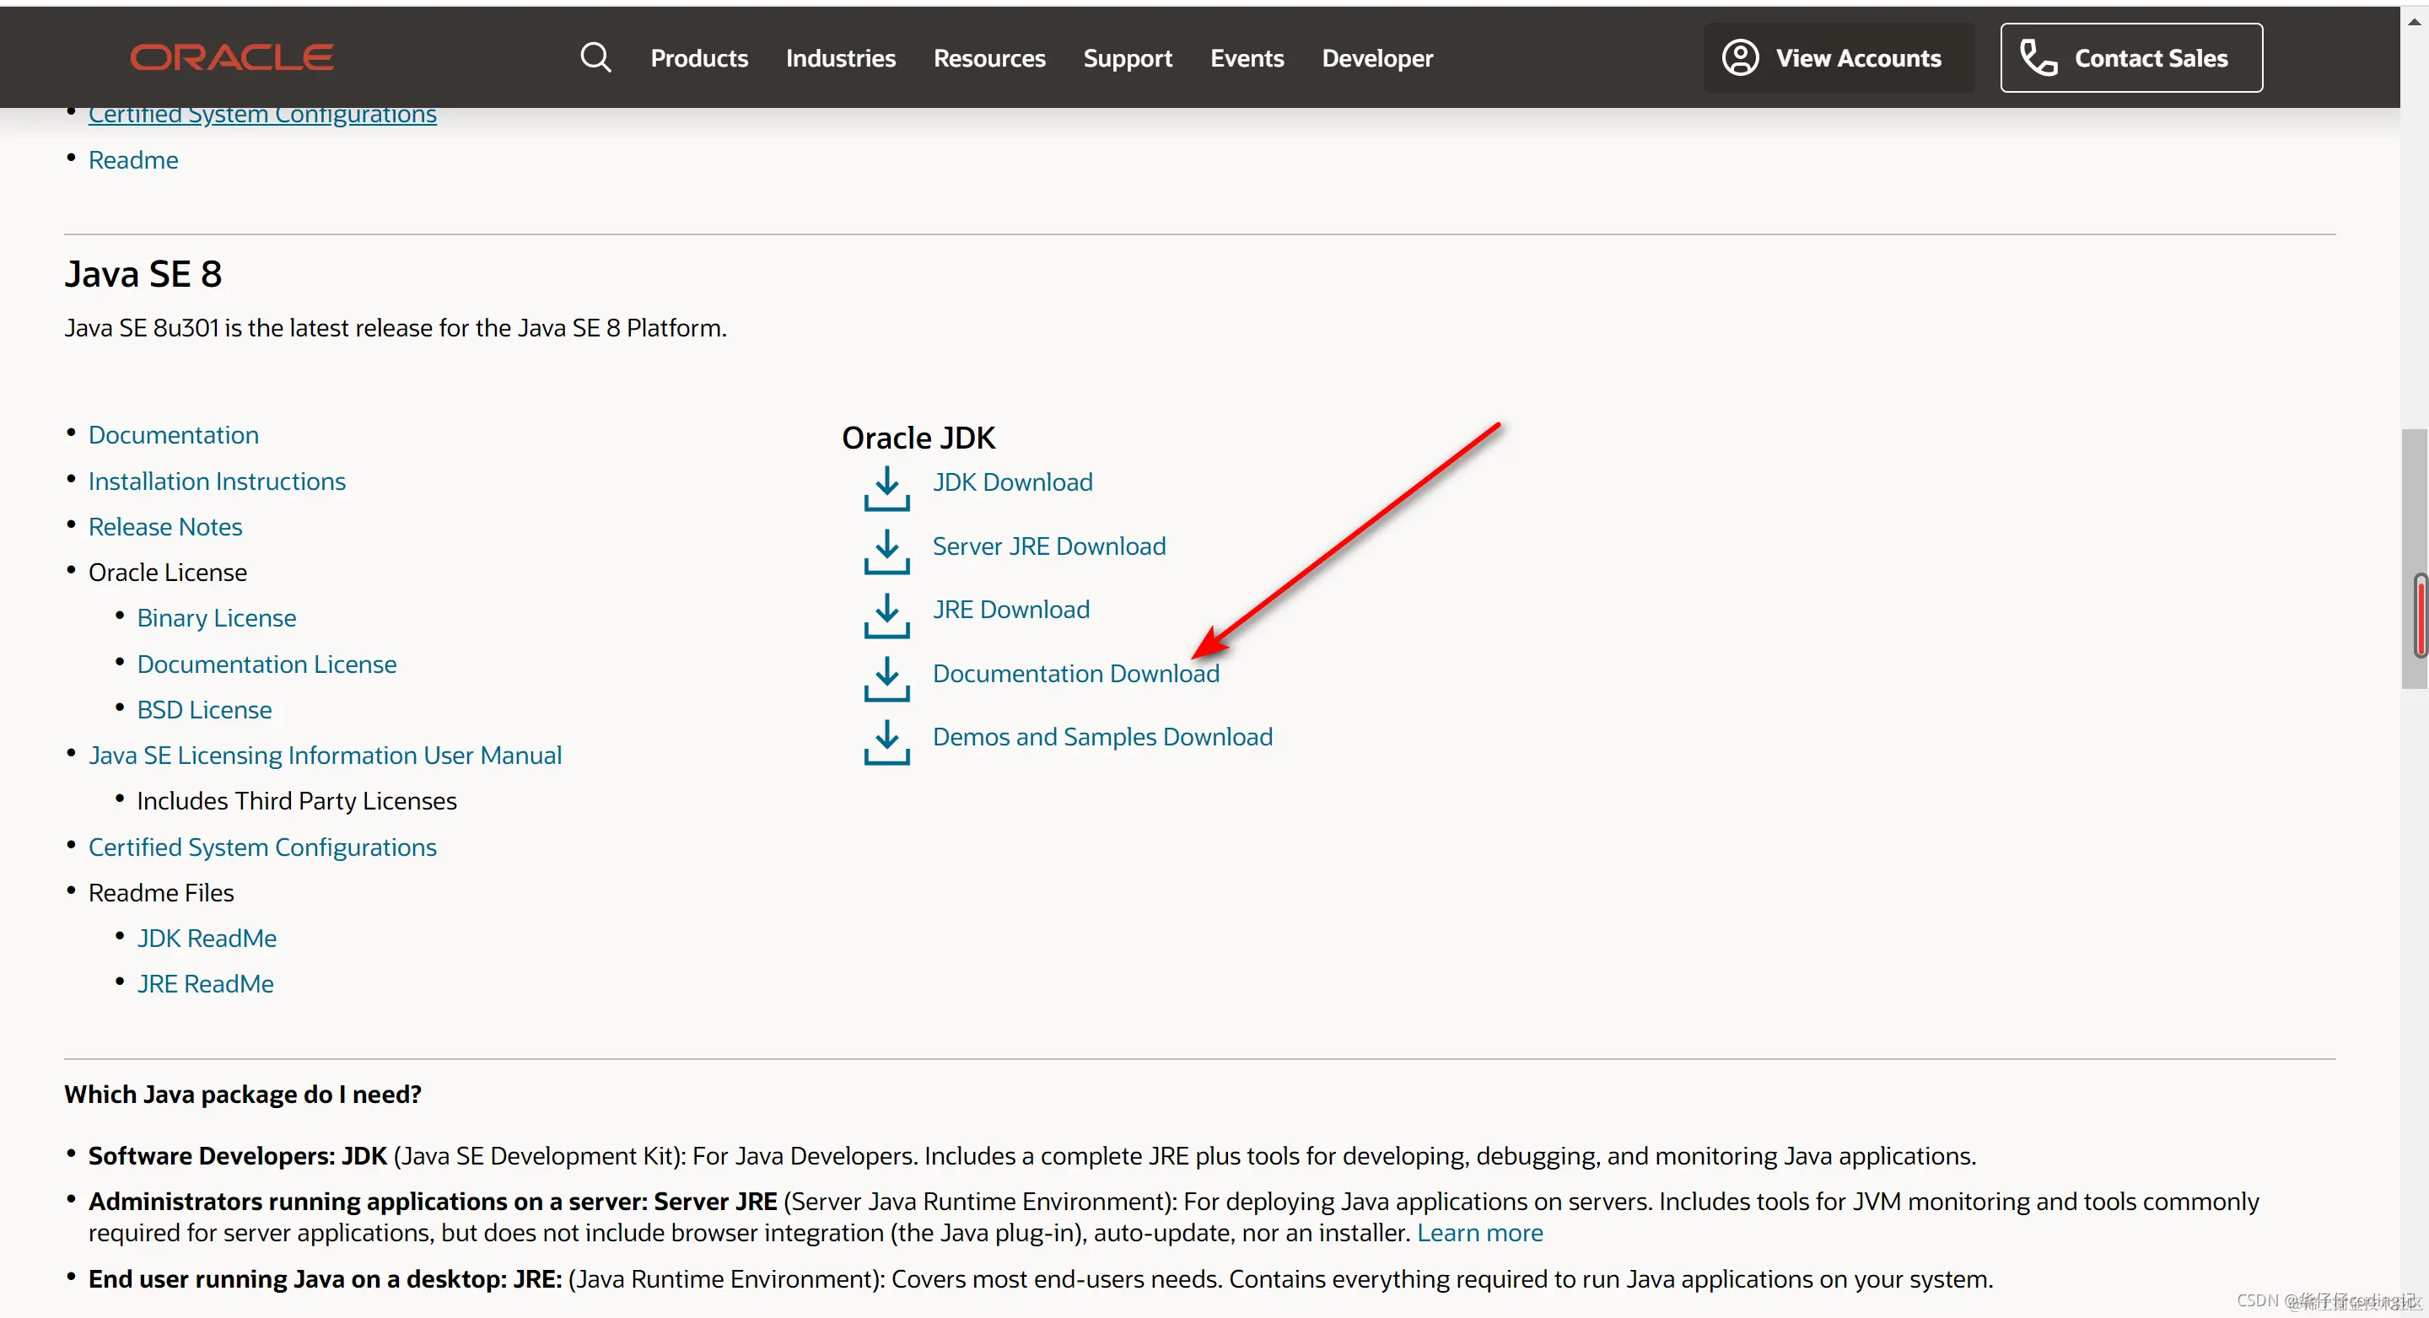Open the Products menu
Screen dimensions: 2429x1318
(x=698, y=58)
